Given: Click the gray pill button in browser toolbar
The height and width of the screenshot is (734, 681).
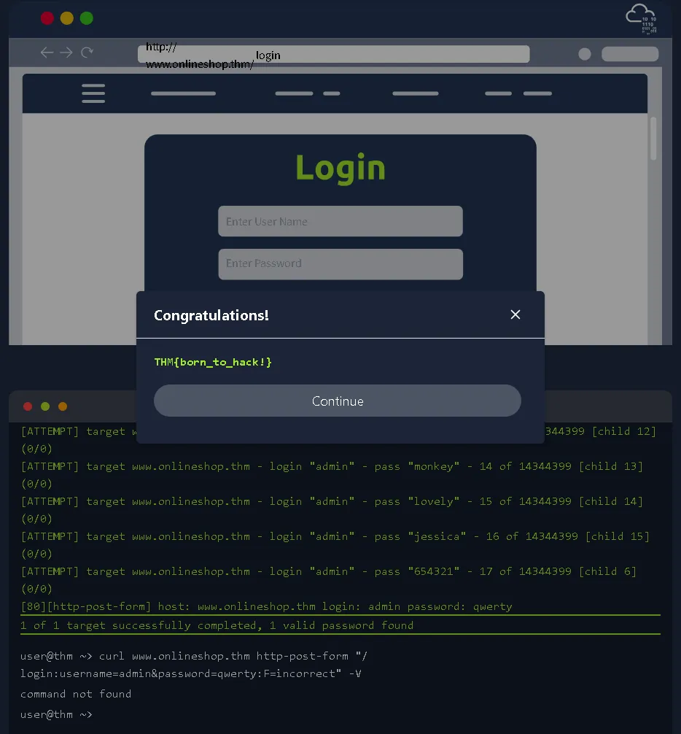Looking at the screenshot, I should 629,54.
